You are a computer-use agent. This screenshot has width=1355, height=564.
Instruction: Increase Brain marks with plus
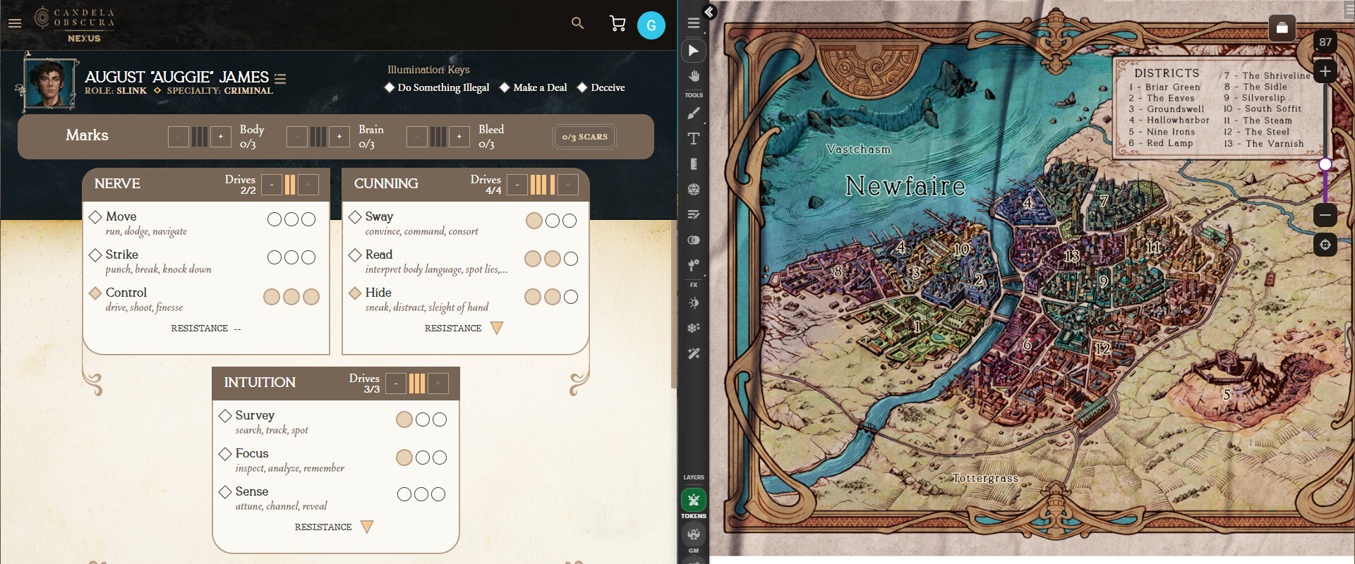click(x=339, y=137)
